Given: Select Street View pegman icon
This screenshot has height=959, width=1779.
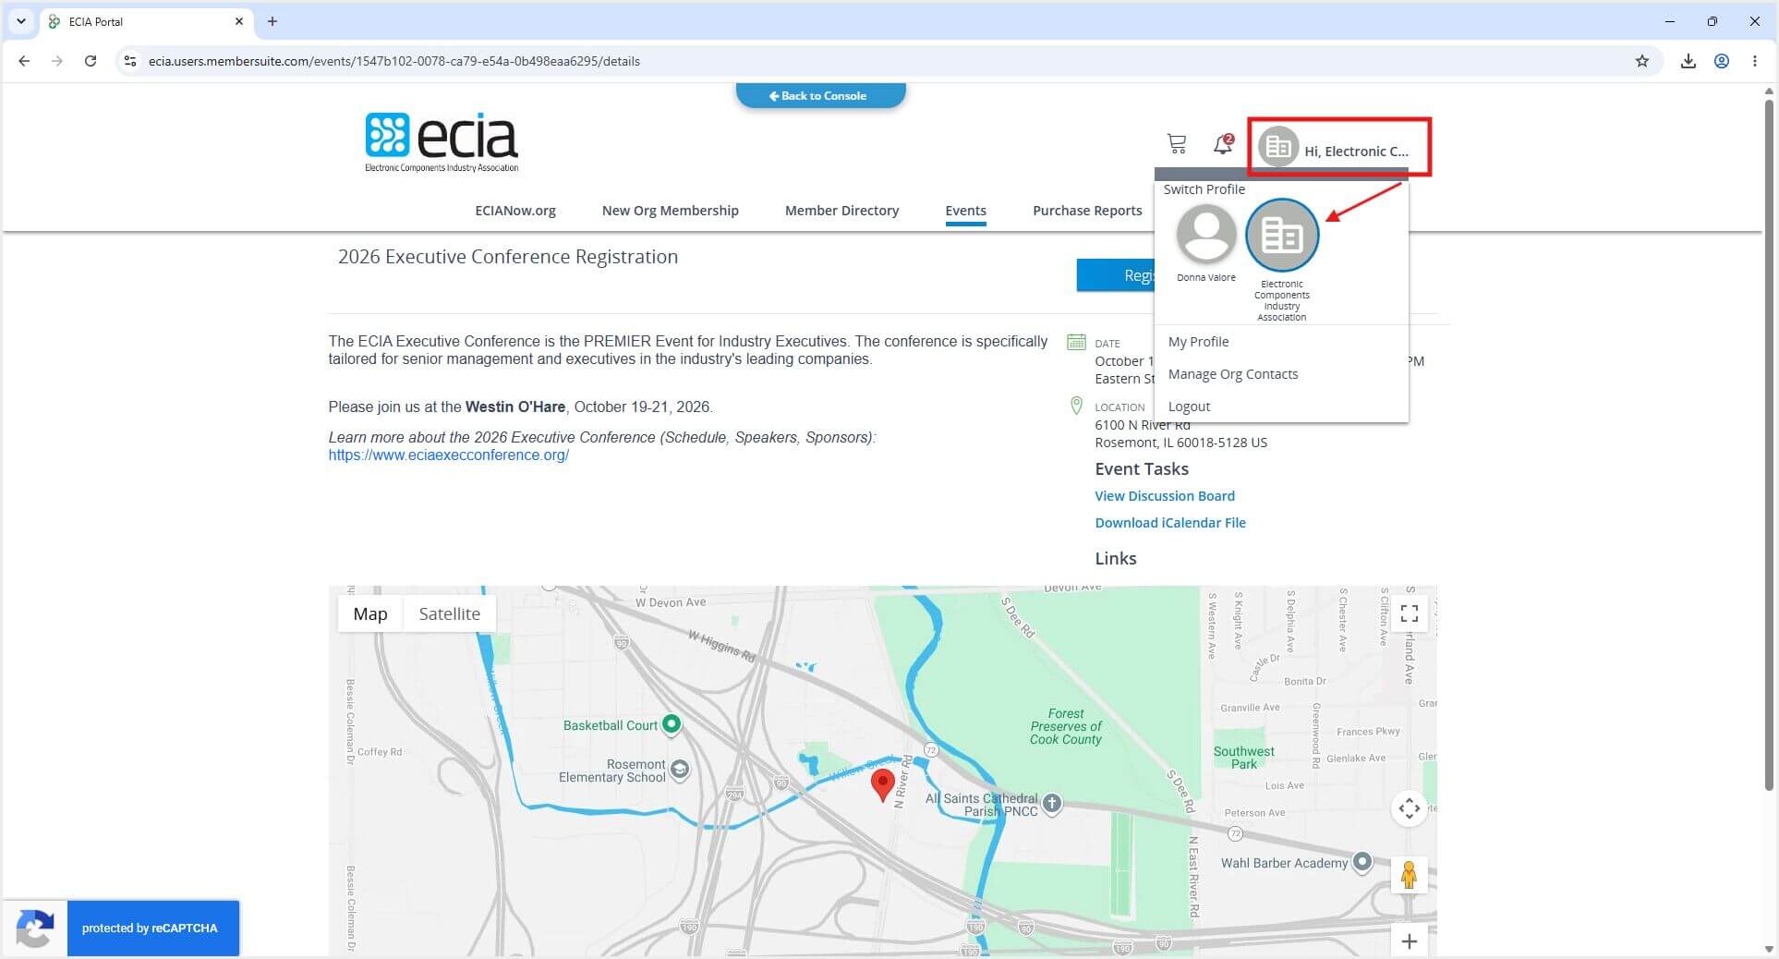Looking at the screenshot, I should [x=1410, y=875].
